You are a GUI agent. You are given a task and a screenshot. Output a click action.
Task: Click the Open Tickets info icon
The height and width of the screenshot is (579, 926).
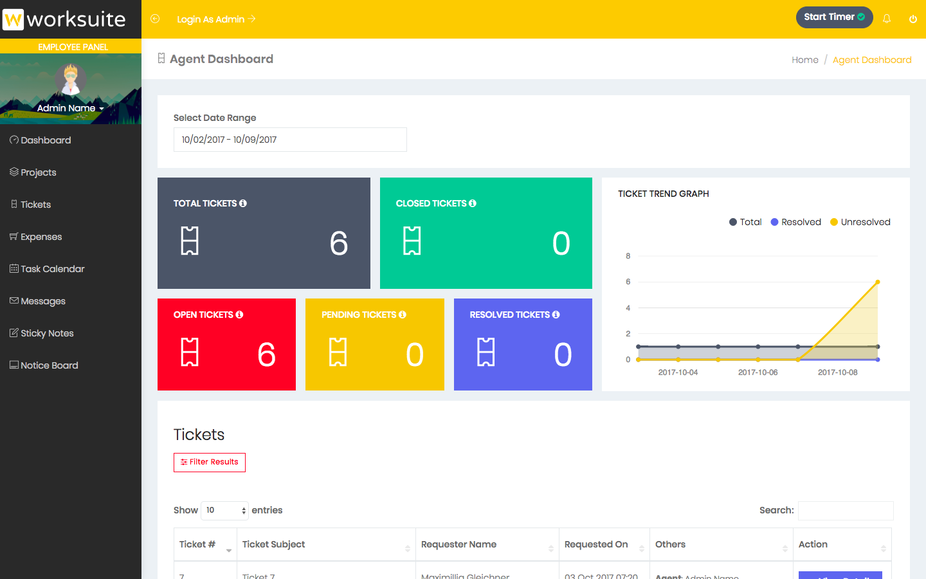click(239, 315)
